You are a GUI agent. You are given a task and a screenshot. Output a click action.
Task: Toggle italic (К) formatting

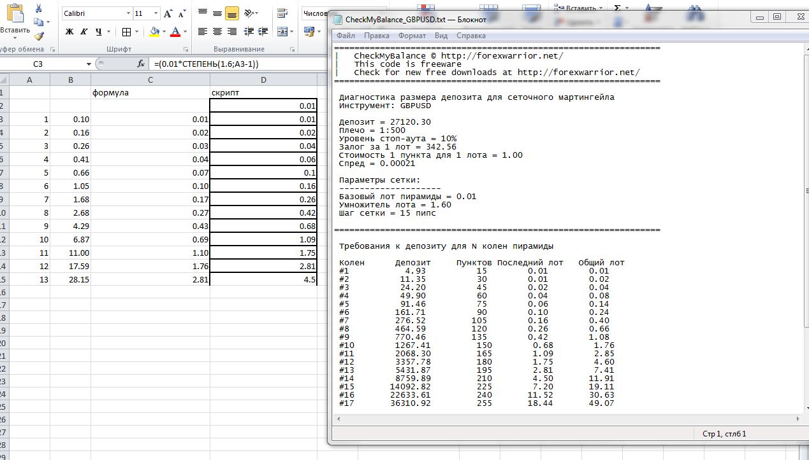coord(84,32)
